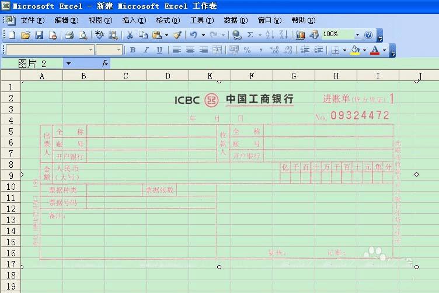The width and height of the screenshot is (439, 293).
Task: Open the 编辑 menu
Action: [x=67, y=20]
